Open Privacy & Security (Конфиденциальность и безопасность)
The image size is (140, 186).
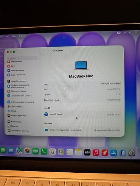(x=18, y=86)
